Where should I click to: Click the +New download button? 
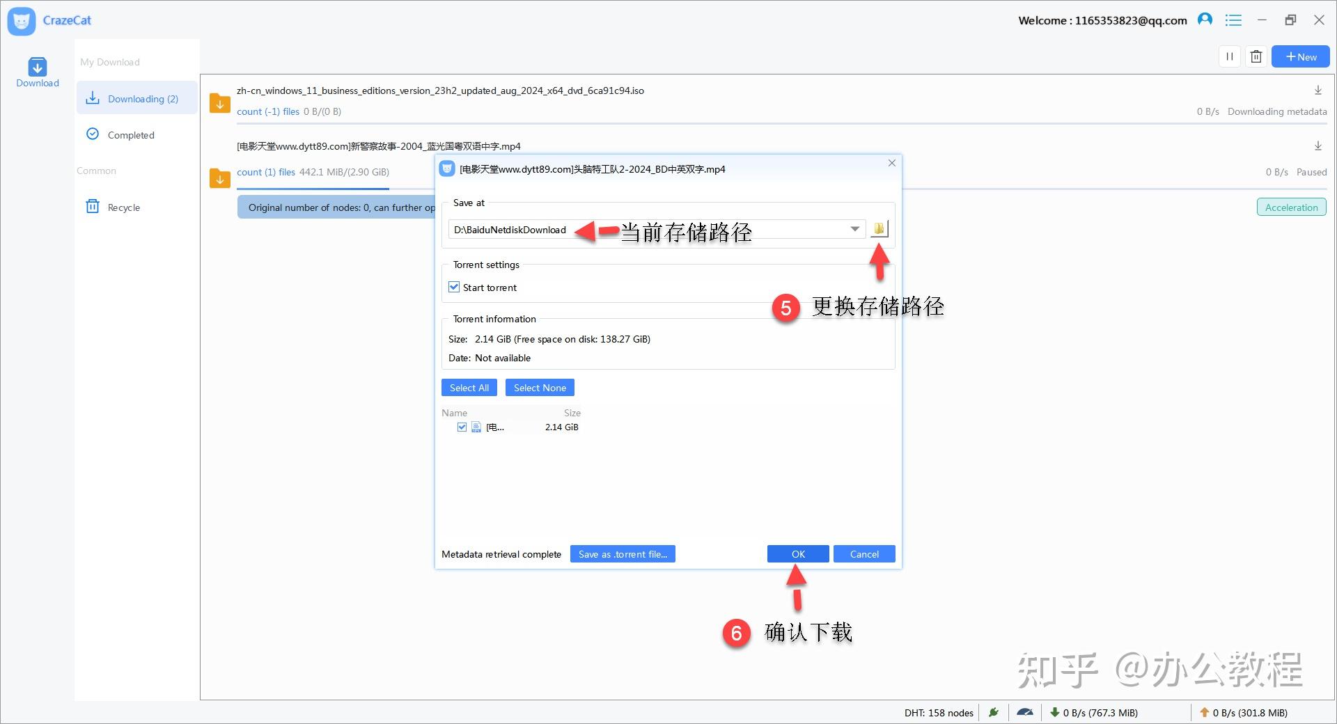(1300, 57)
